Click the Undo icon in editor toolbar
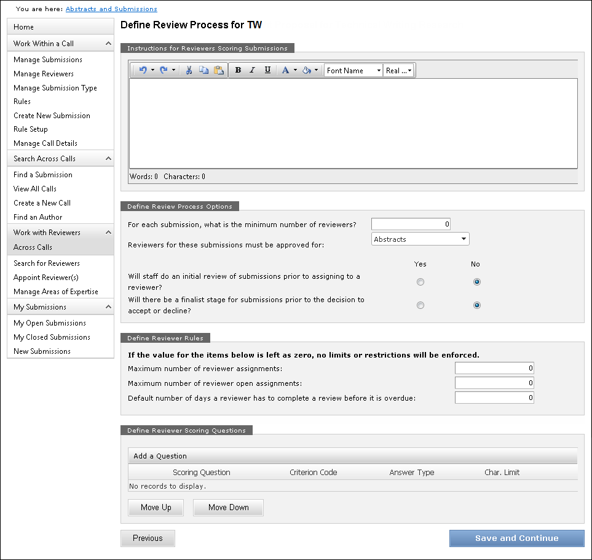Viewport: 592px width, 560px height. tap(143, 71)
